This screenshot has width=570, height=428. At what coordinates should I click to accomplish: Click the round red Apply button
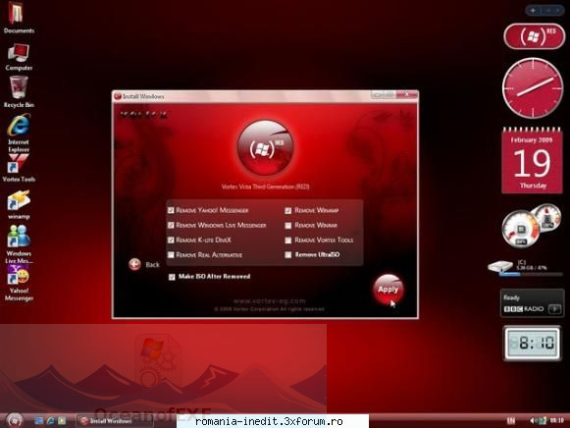(388, 290)
